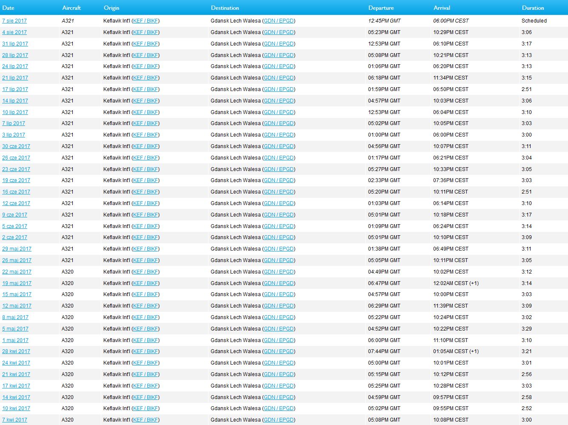Open the 10 kwi 2017 date link
568x425 pixels.
click(16, 408)
